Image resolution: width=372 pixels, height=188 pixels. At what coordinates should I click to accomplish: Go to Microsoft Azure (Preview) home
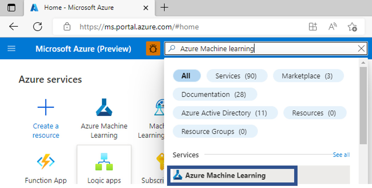point(83,49)
